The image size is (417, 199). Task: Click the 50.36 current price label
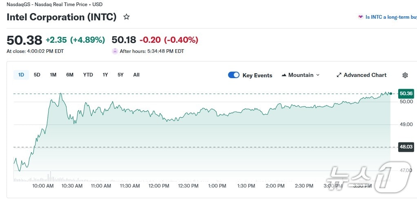click(x=406, y=94)
